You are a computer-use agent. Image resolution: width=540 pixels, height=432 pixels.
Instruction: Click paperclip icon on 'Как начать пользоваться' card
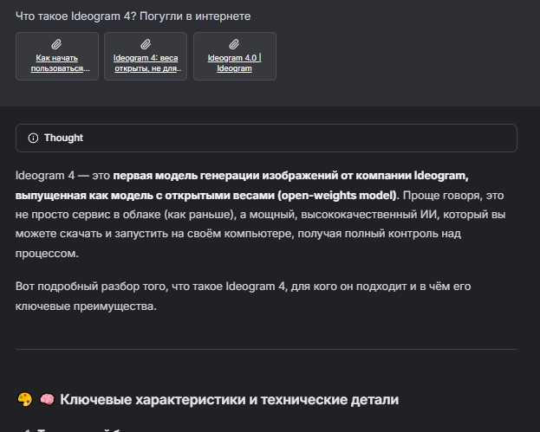[x=57, y=44]
